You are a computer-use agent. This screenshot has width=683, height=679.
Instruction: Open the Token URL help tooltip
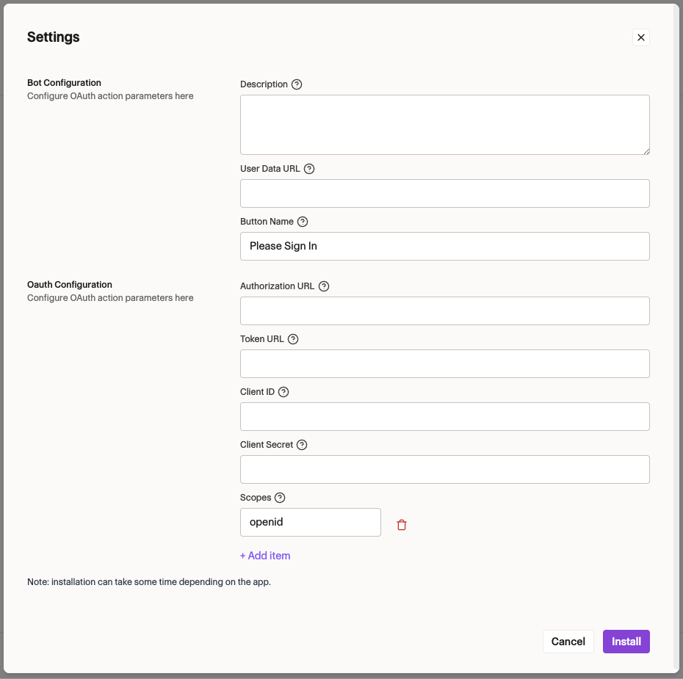pos(293,339)
